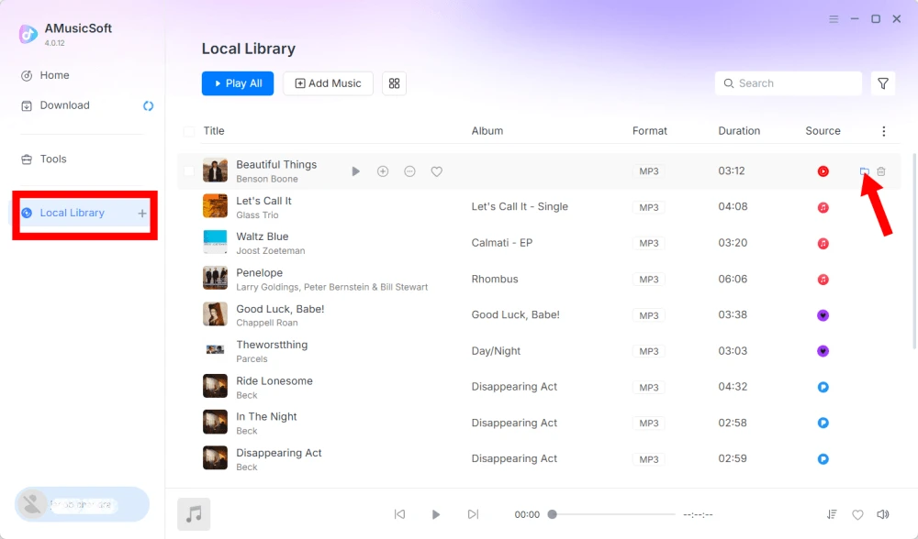Sort by Album column header

coord(487,131)
